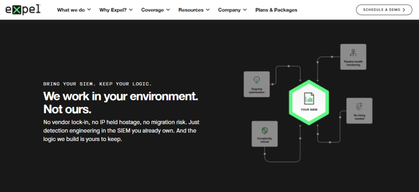Click the Pipeline health monitoring icon
The image size is (419, 192).
click(x=353, y=53)
